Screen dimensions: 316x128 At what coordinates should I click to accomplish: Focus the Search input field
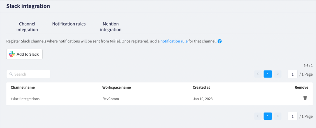[x=28, y=74]
